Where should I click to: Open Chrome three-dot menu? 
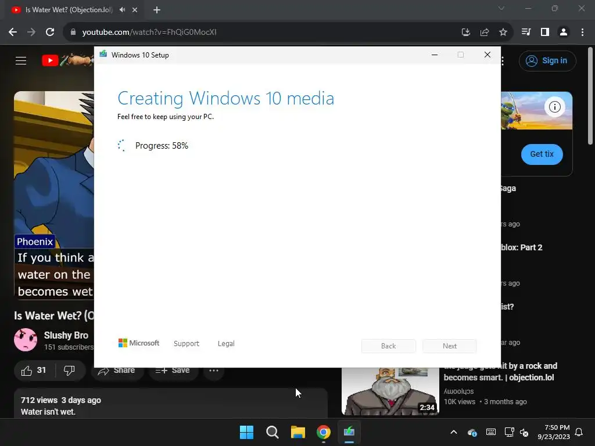(x=582, y=33)
